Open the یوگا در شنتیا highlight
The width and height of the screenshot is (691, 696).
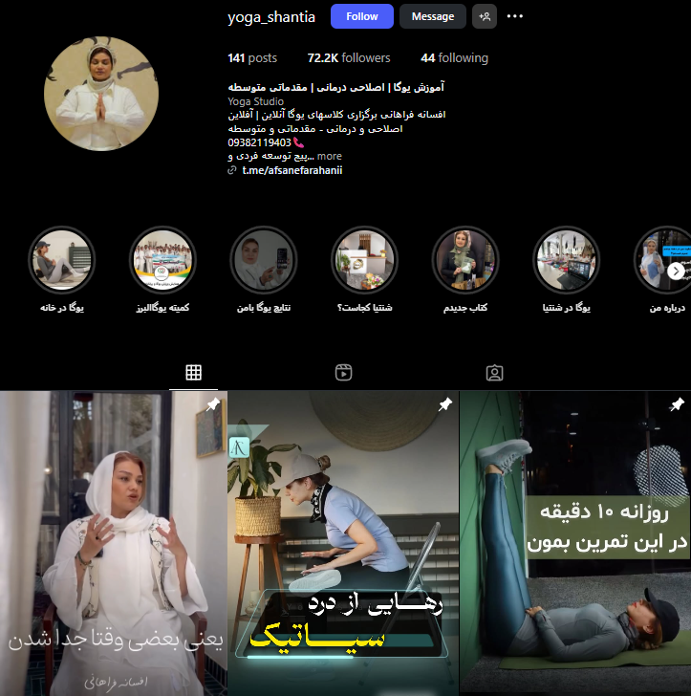tap(567, 260)
